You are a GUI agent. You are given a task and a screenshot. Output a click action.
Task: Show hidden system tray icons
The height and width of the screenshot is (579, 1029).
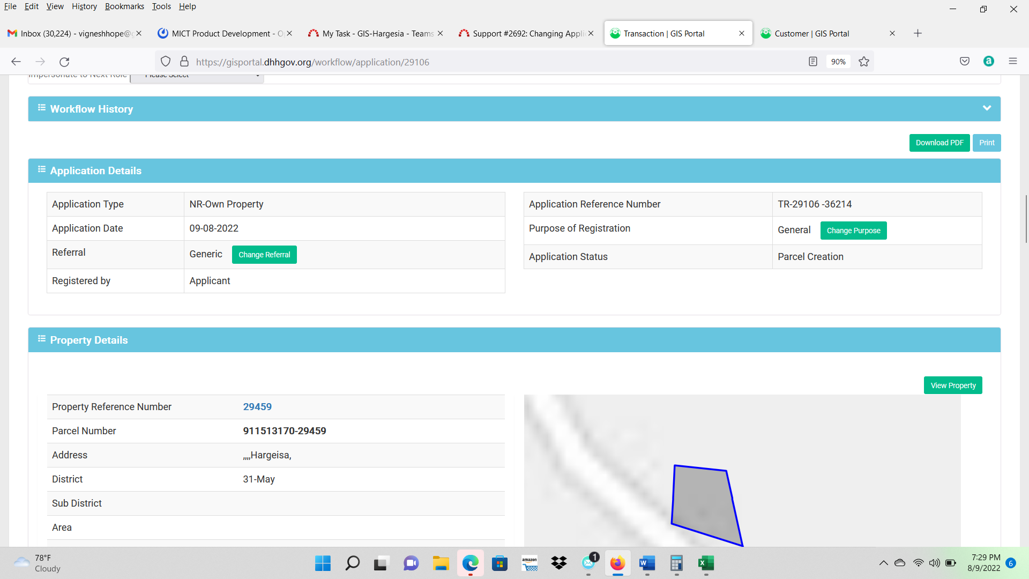pyautogui.click(x=884, y=563)
